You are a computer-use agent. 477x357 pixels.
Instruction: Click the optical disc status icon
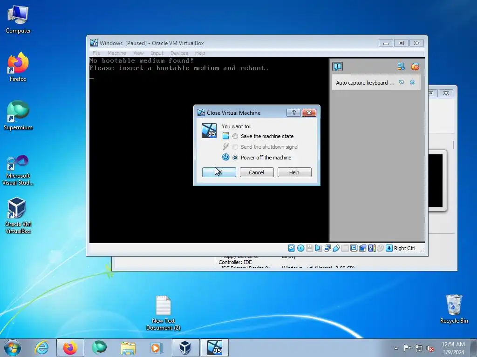pos(300,248)
